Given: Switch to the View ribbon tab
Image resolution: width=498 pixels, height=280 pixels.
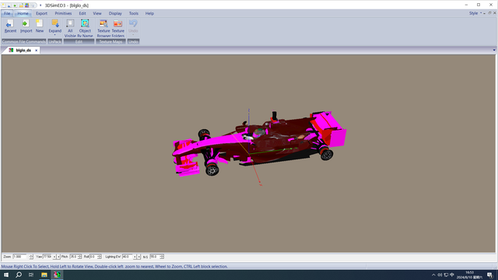Looking at the screenshot, I should click(97, 13).
